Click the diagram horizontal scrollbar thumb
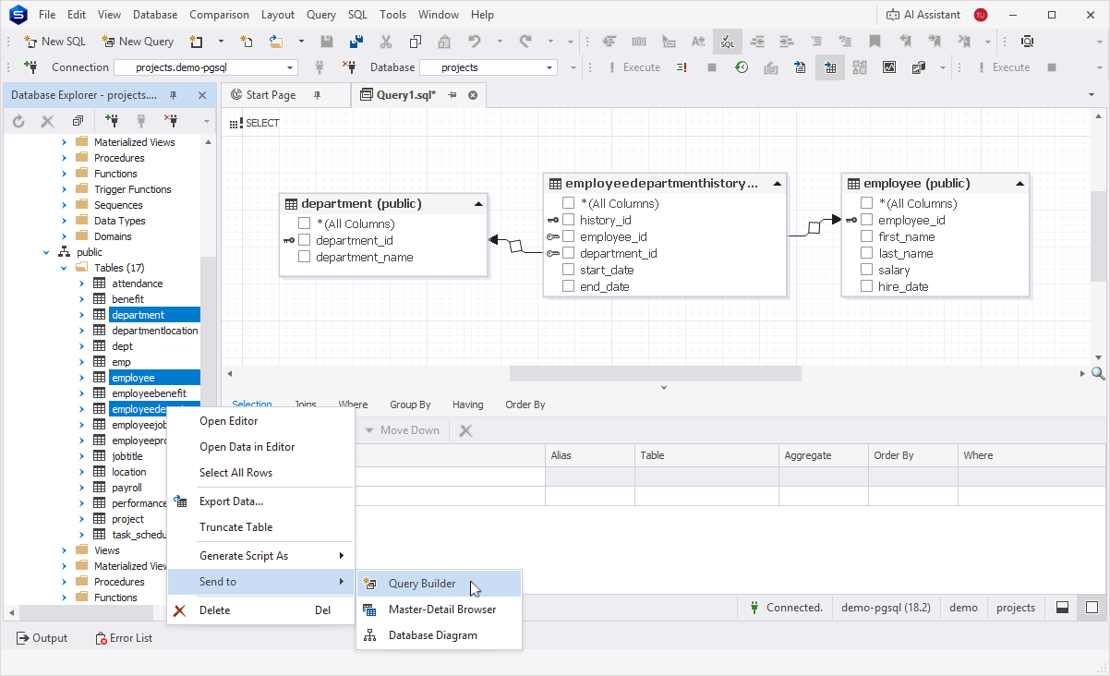 point(656,373)
